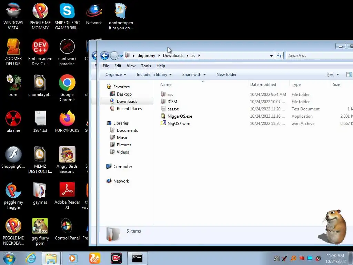This screenshot has height=265, width=353.
Task: Open the View menu
Action: [x=131, y=66]
